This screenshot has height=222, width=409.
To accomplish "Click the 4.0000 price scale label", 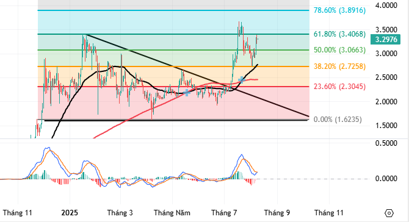I will pyautogui.click(x=386, y=5).
